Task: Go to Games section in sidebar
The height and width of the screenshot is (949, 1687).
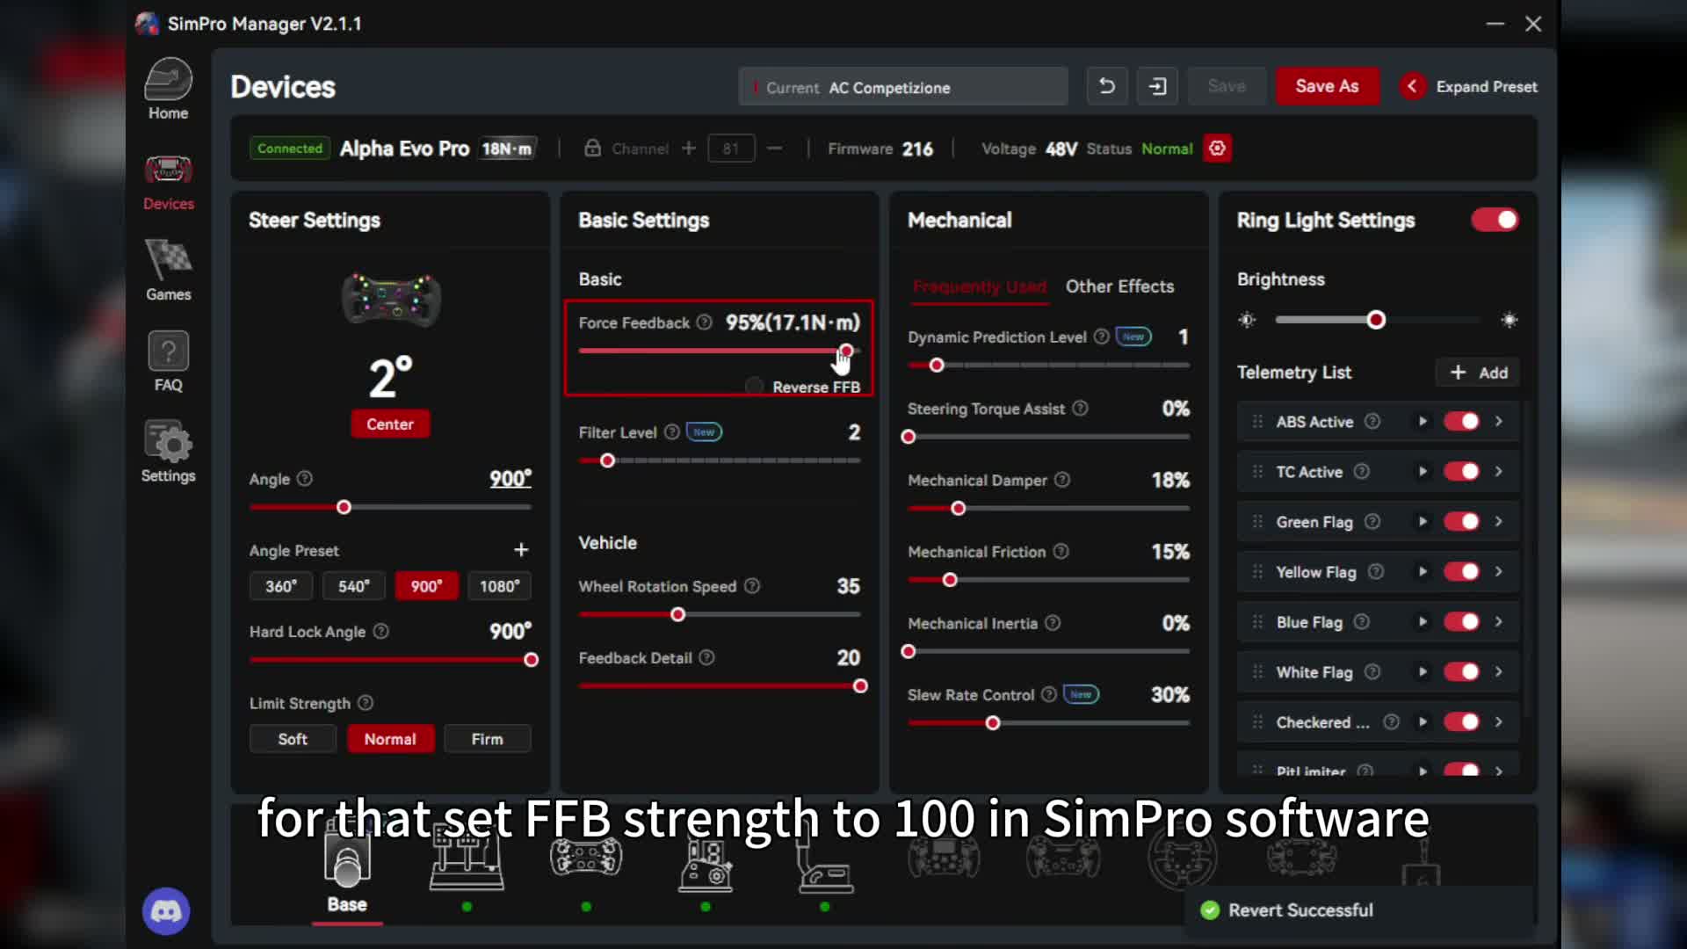Action: coord(168,271)
